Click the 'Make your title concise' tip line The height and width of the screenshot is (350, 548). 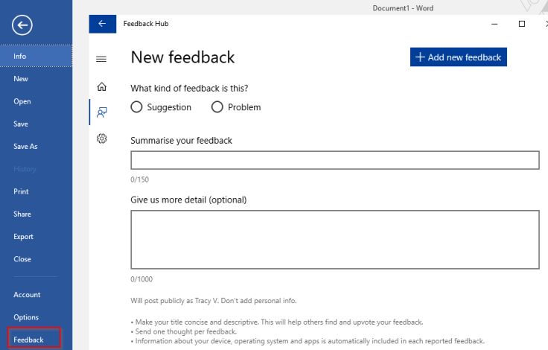[277, 322]
